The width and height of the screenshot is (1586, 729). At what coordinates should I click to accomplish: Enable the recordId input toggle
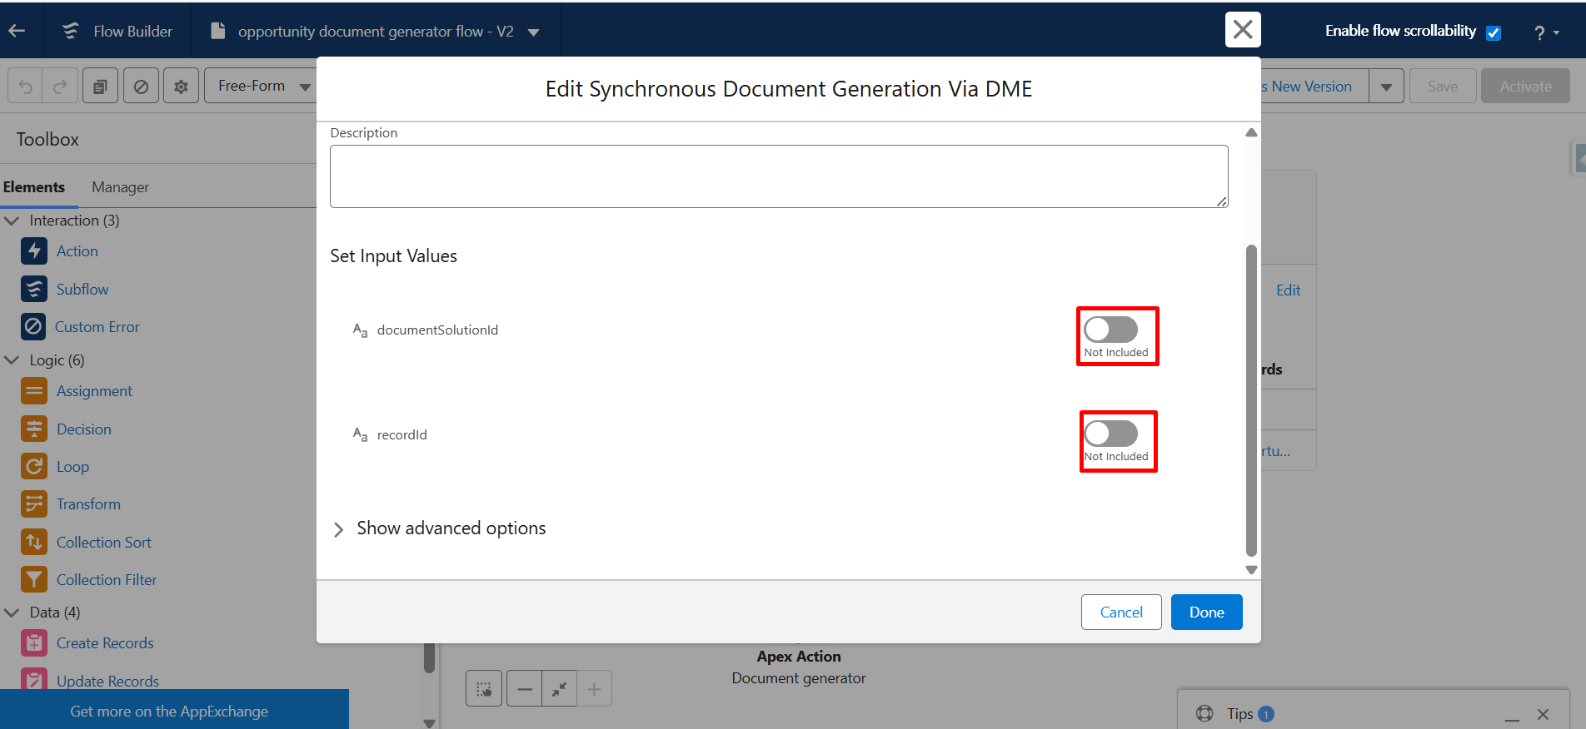[1110, 434]
